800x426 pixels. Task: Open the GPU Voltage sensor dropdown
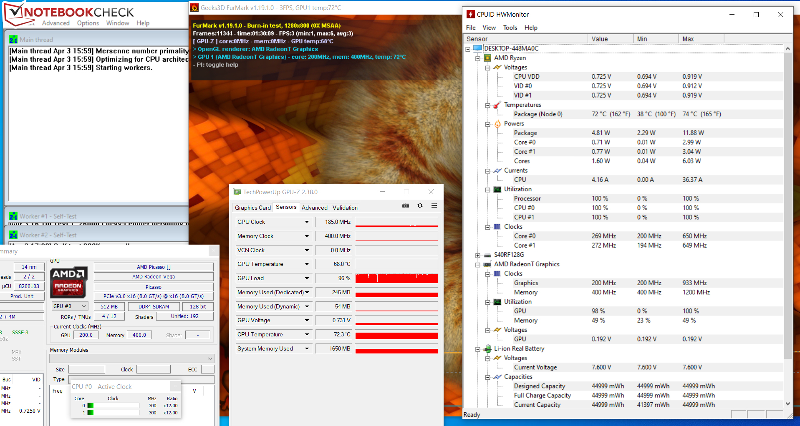coord(307,321)
